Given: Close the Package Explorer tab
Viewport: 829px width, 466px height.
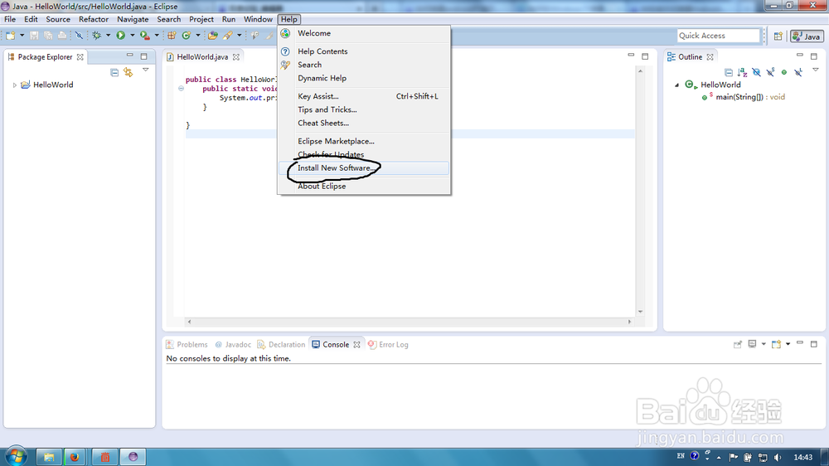Looking at the screenshot, I should tap(80, 56).
